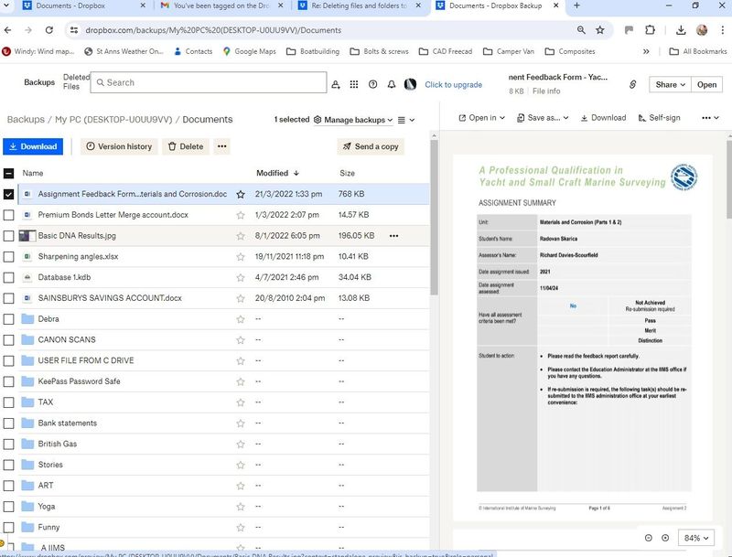732x557 pixels.
Task: Click the three-dots button next to Delete
Action: (x=221, y=146)
